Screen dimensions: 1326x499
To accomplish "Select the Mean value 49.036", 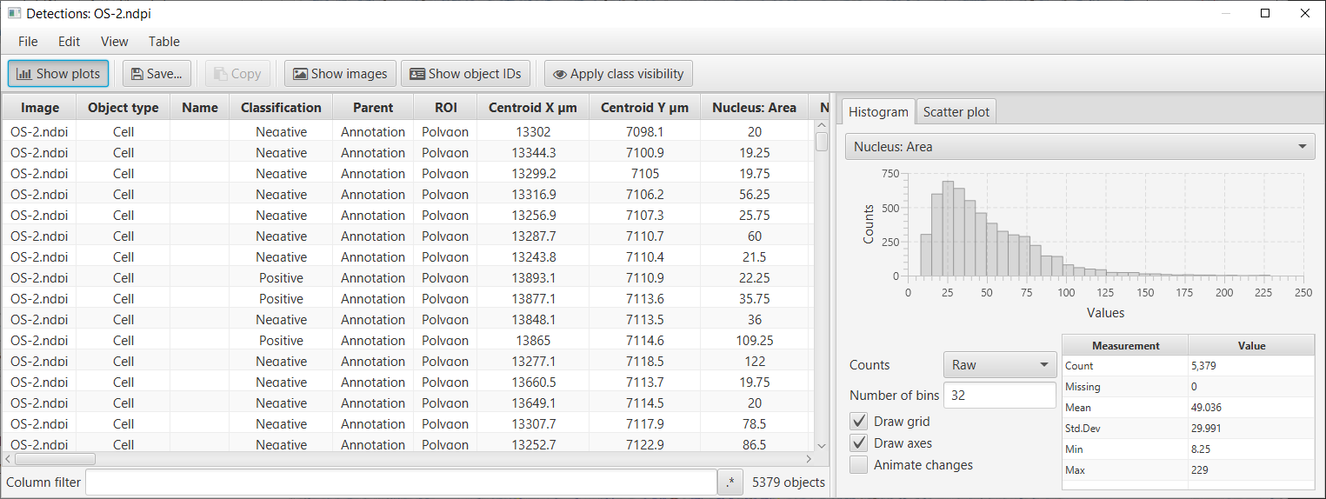I will (x=1251, y=408).
